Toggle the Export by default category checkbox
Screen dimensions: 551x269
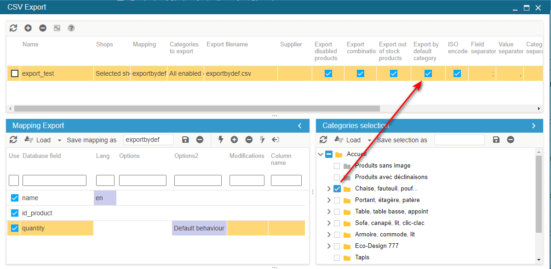[428, 73]
